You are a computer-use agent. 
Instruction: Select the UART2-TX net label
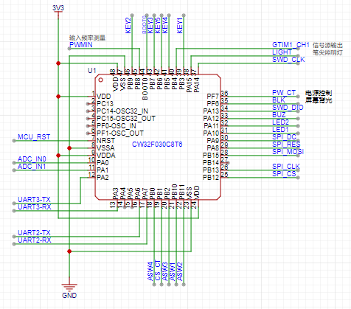pyautogui.click(x=34, y=232)
